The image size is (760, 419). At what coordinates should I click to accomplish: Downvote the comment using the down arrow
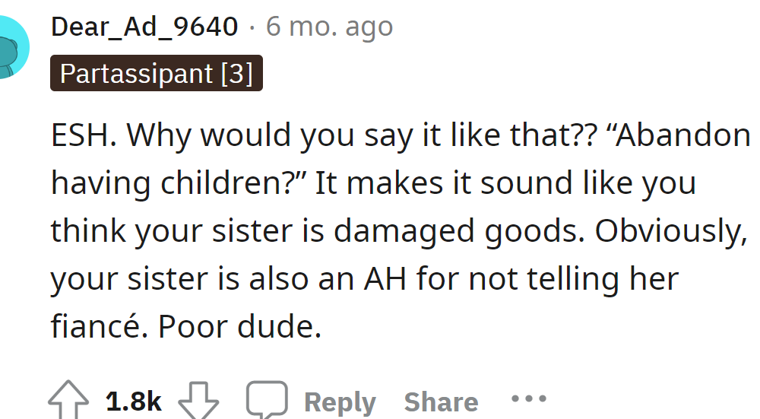pos(198,401)
